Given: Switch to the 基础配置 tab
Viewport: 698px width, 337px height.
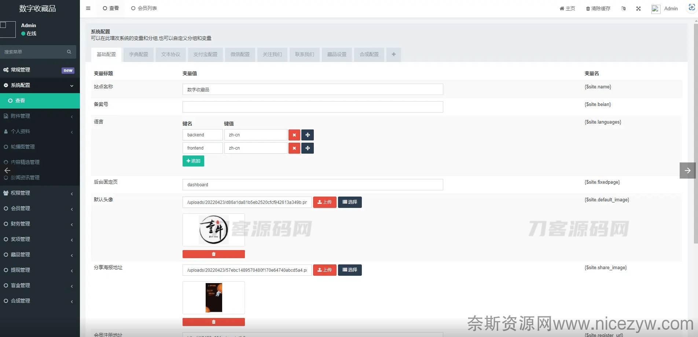Looking at the screenshot, I should click(x=106, y=54).
